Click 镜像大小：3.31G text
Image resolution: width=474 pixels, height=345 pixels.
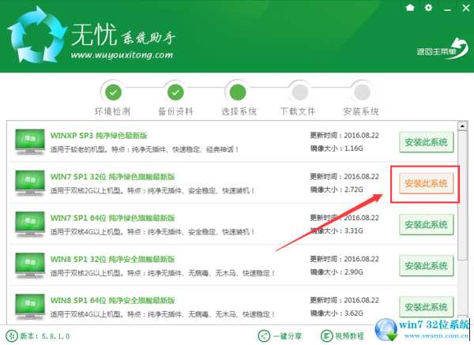coord(337,231)
